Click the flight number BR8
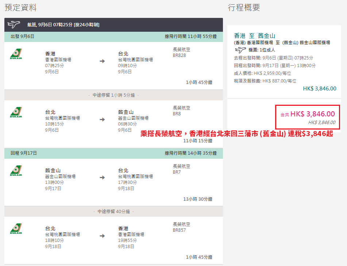 tap(177, 114)
